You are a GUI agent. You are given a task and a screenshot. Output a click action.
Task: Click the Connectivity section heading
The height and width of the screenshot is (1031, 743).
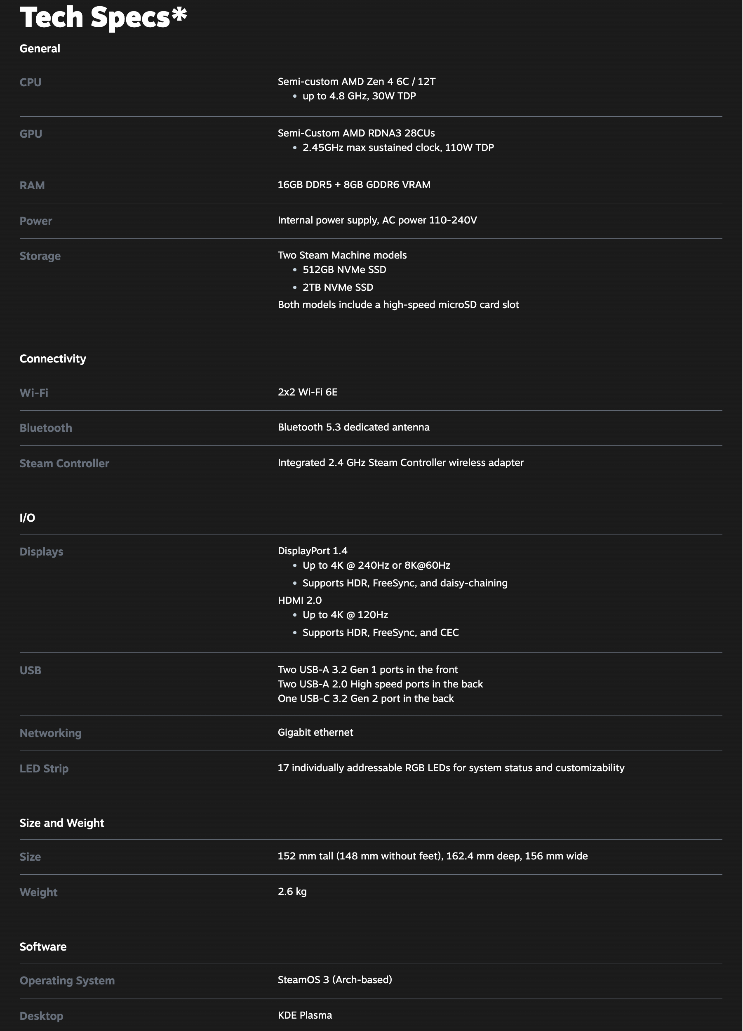click(53, 359)
